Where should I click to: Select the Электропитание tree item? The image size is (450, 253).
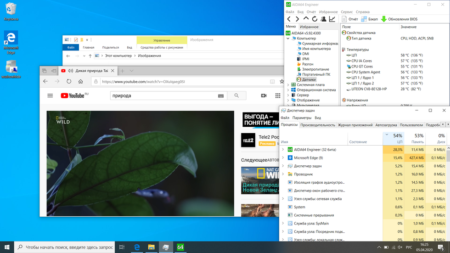(313, 69)
